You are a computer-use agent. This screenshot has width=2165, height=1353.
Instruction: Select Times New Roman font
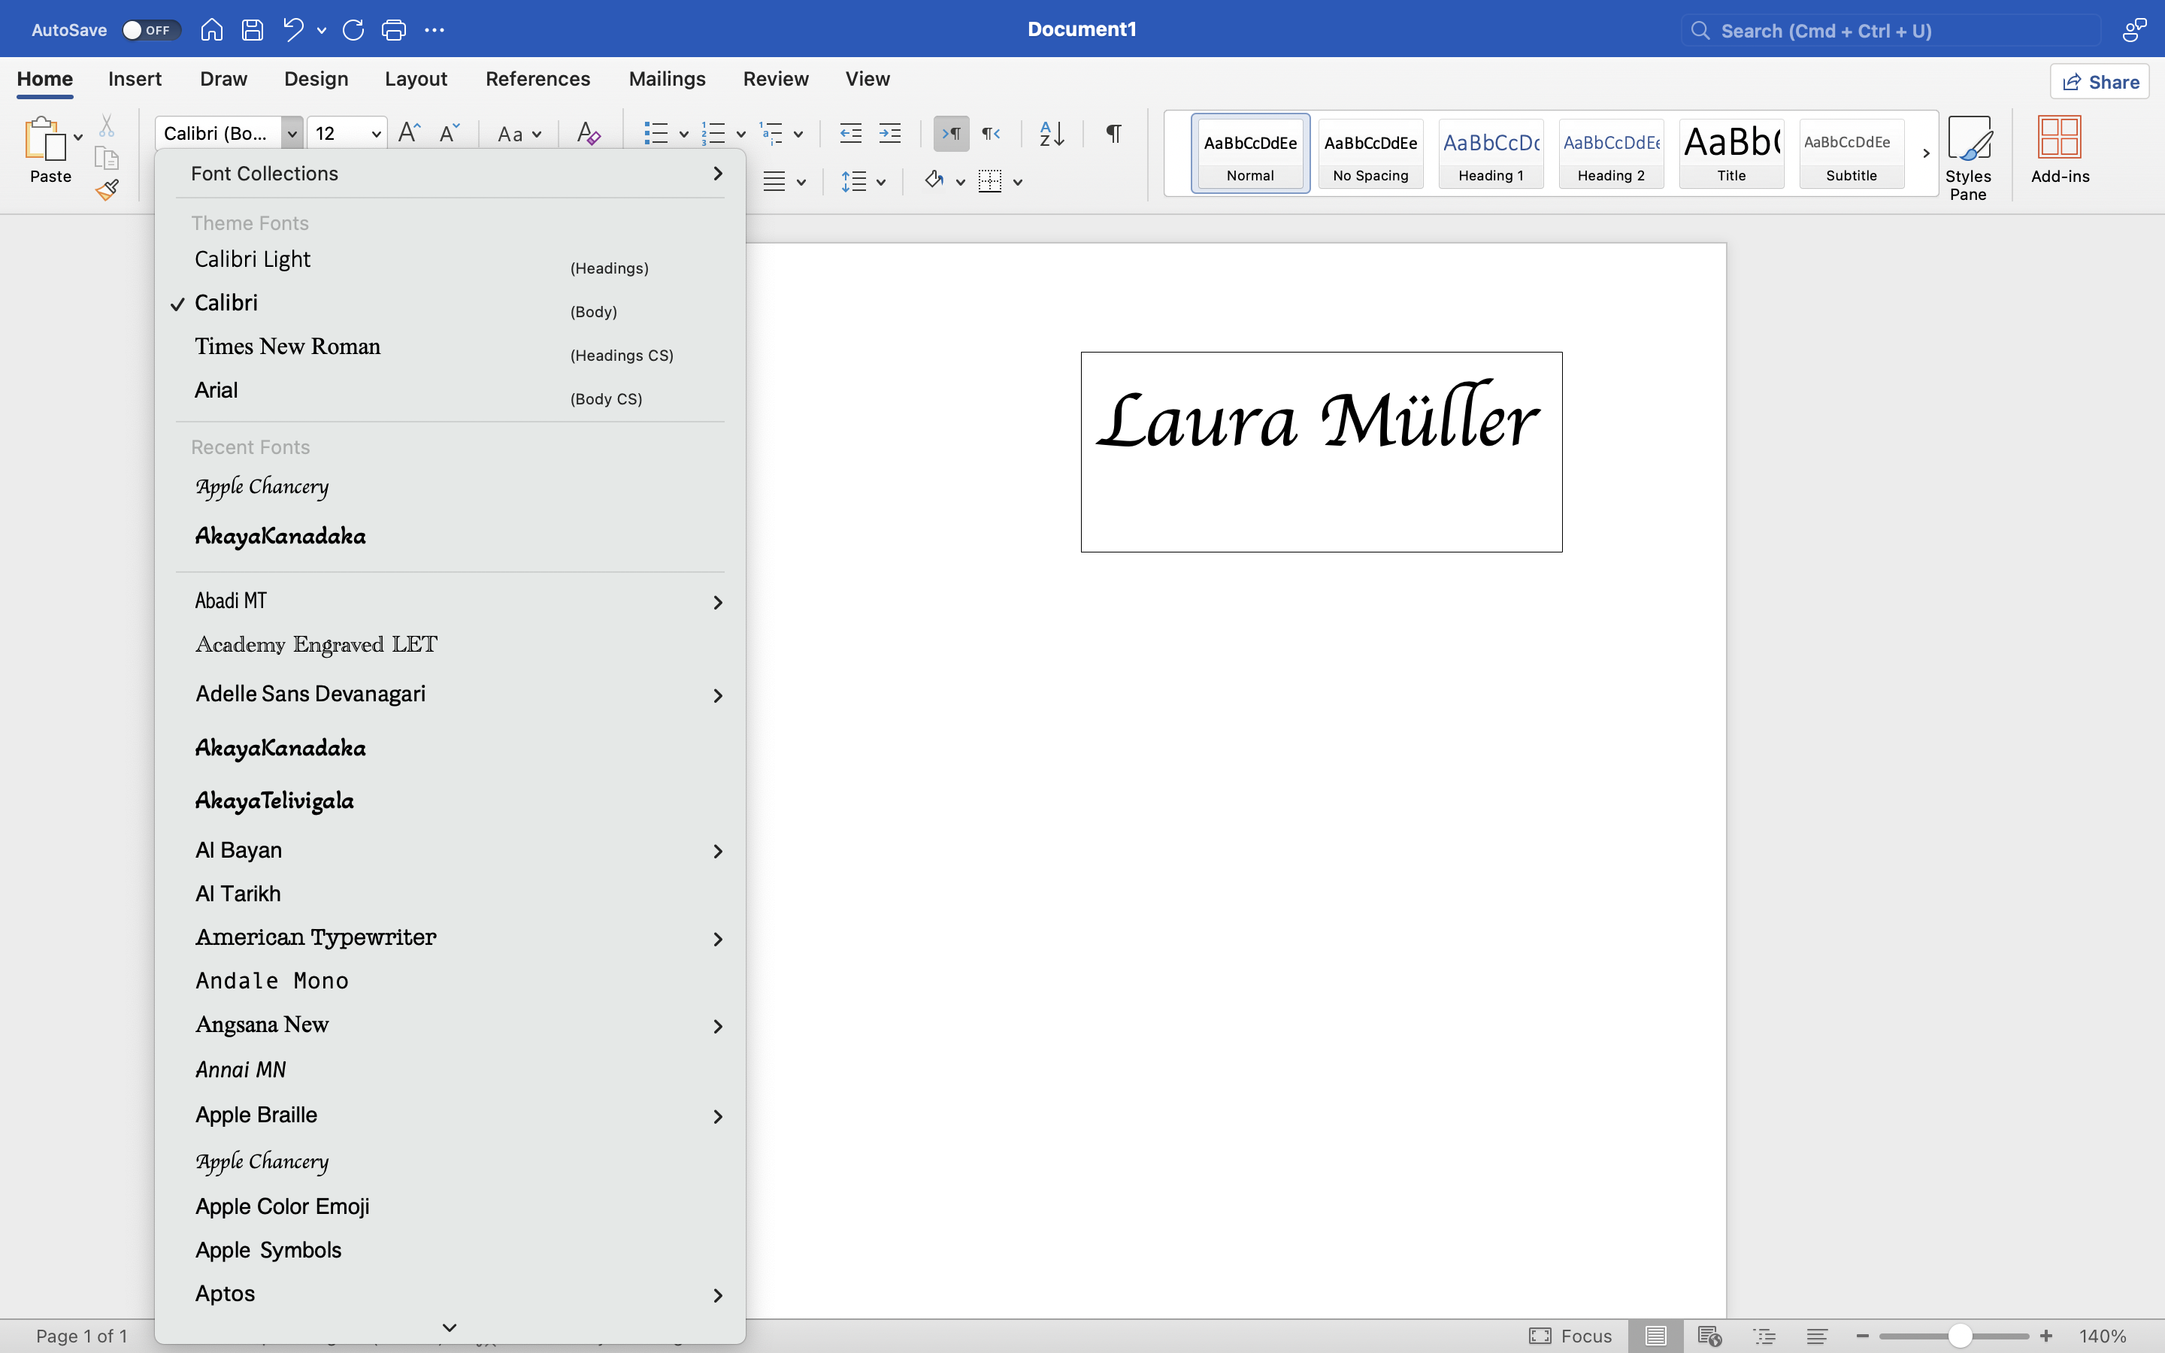450,347
